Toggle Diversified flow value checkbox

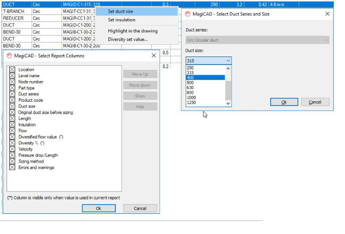[x=12, y=137]
